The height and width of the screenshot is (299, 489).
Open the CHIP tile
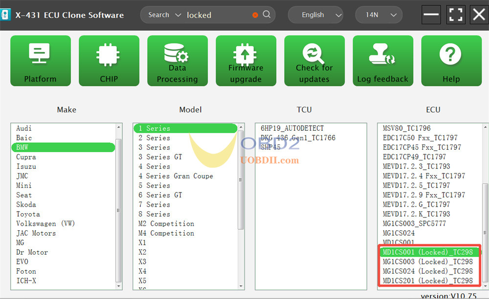(x=109, y=60)
